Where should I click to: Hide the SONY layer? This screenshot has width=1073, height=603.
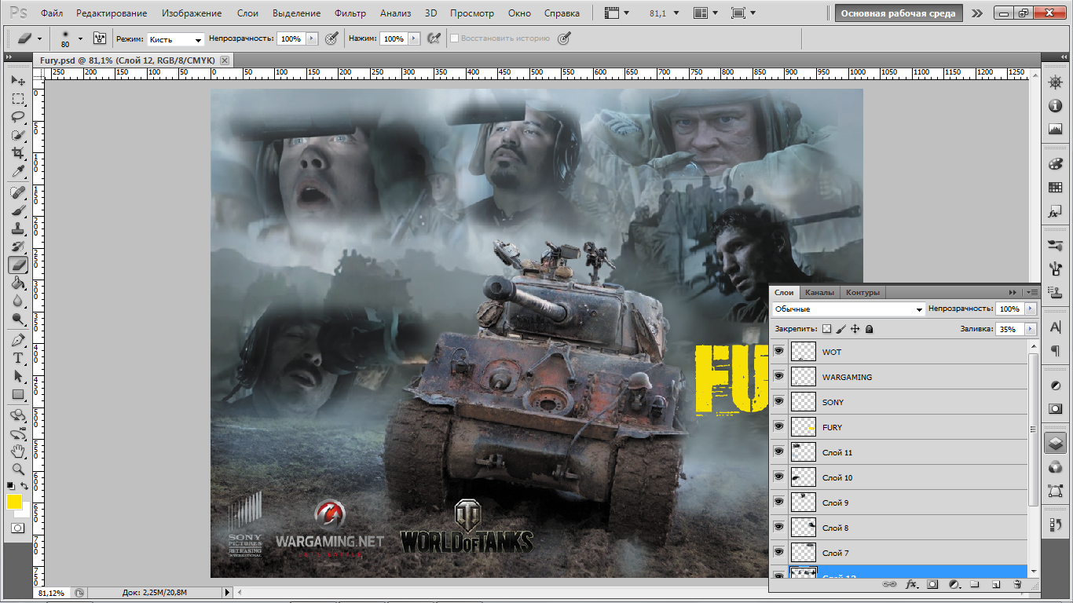coord(778,402)
